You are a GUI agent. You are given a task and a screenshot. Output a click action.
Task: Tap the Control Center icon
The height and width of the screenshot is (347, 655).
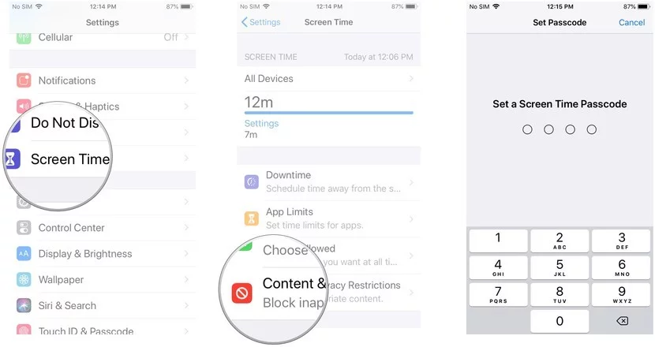click(24, 228)
